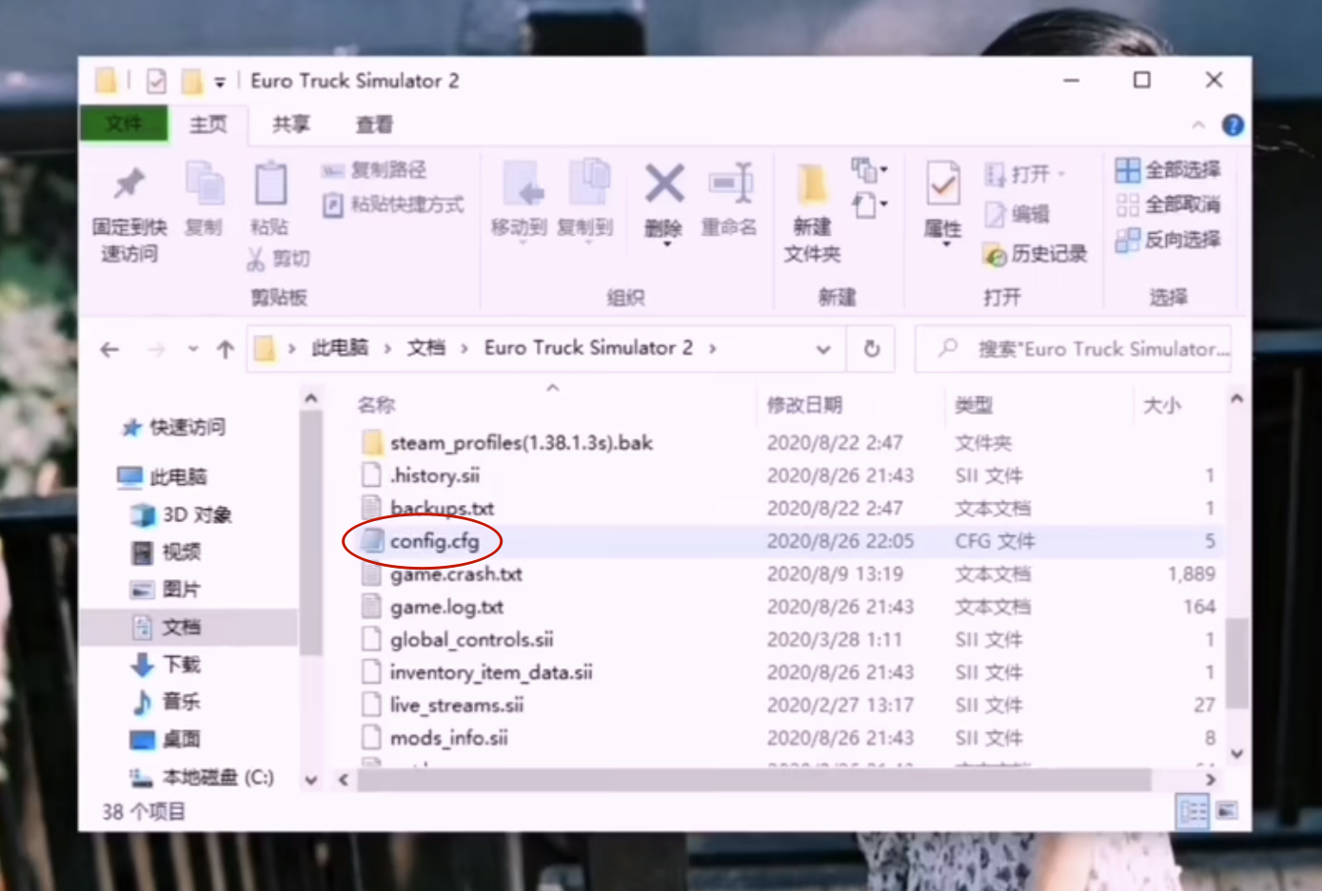Click the refresh button in address bar

[871, 349]
